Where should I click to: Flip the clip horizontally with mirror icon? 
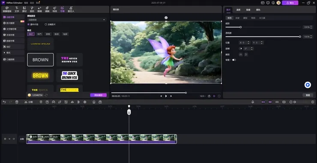[x=241, y=54]
